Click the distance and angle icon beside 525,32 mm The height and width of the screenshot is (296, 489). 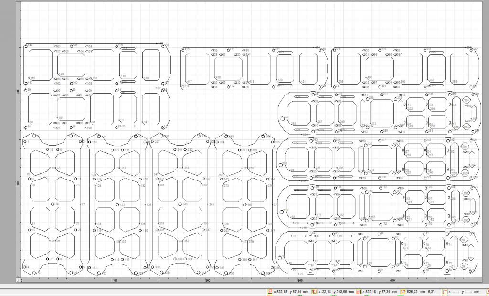click(403, 291)
